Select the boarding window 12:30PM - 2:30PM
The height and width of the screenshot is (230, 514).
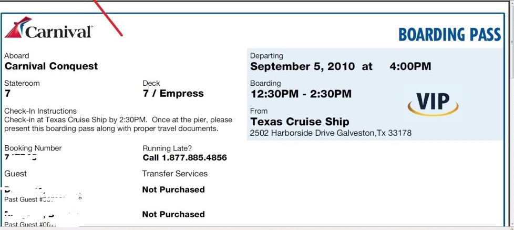pos(301,94)
